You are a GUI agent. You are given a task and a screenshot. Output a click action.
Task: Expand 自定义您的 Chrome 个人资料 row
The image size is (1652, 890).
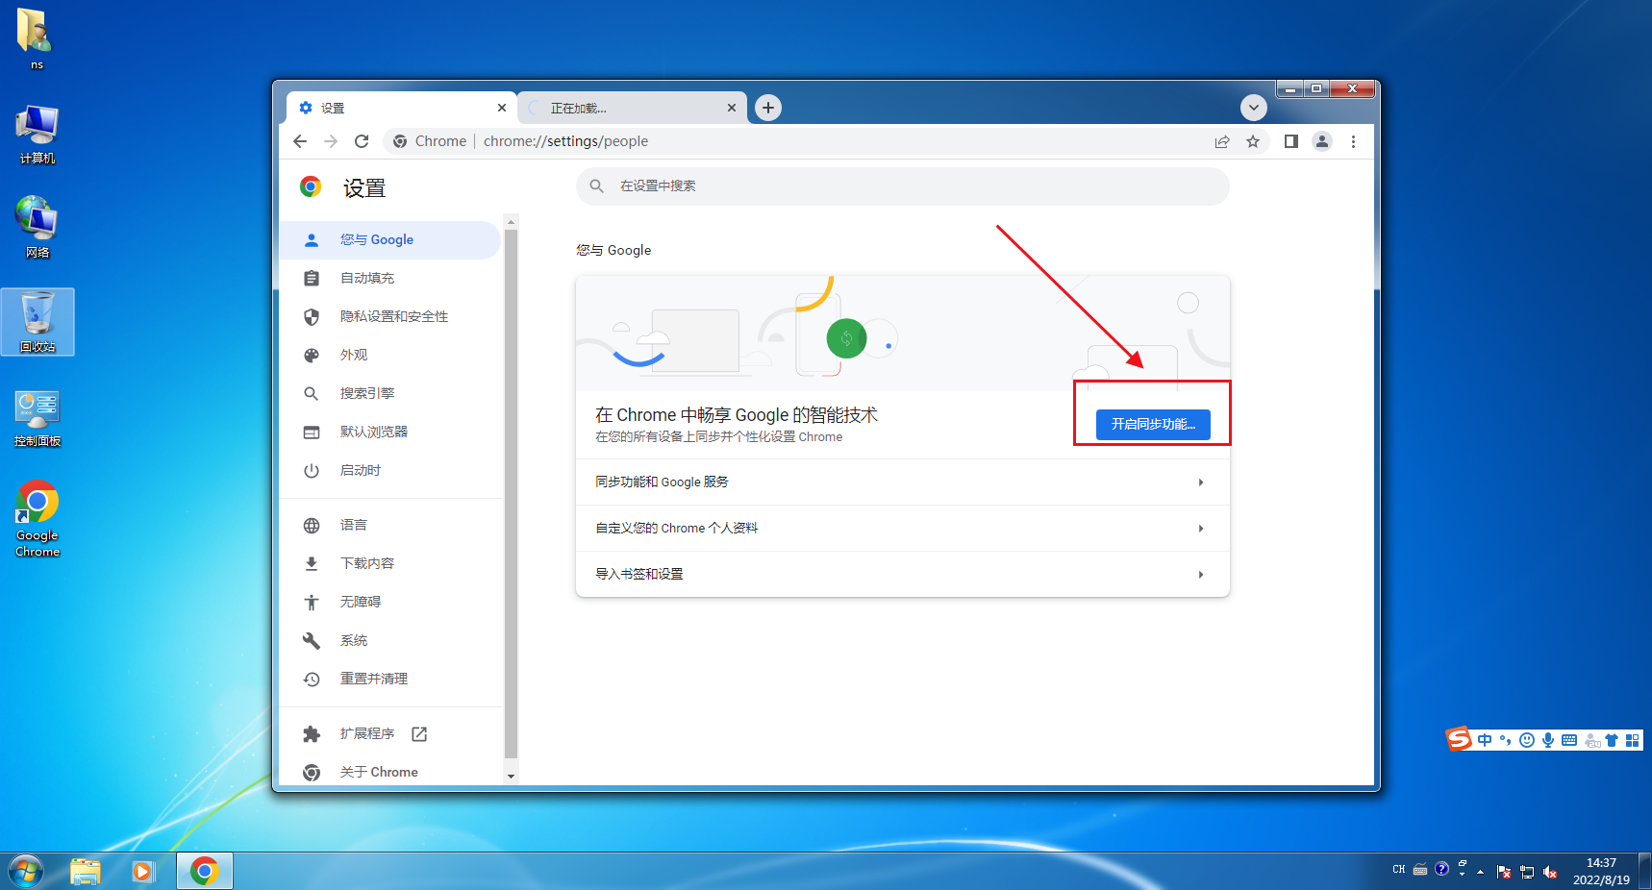pyautogui.click(x=902, y=529)
